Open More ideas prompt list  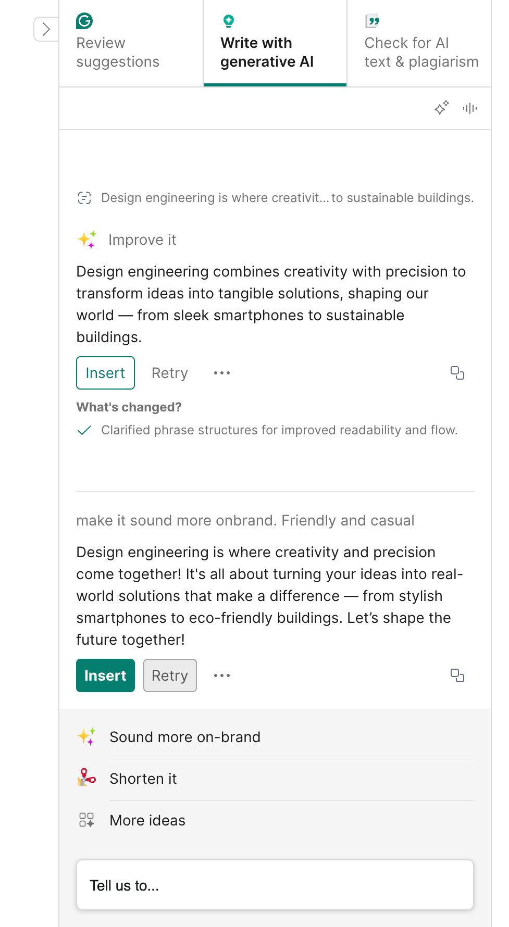(147, 821)
